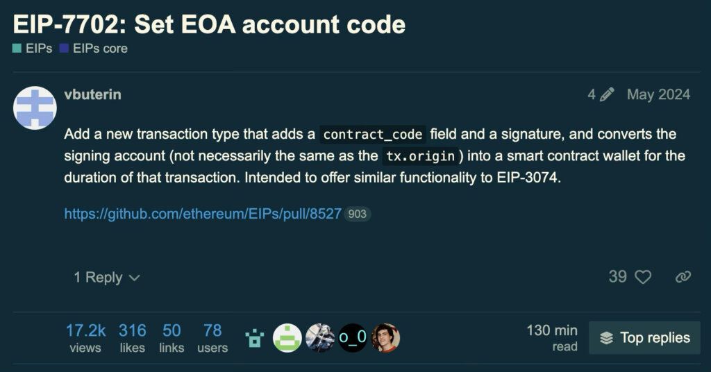Toggle the Top replies filter
The width and height of the screenshot is (711, 372).
pyautogui.click(x=645, y=338)
